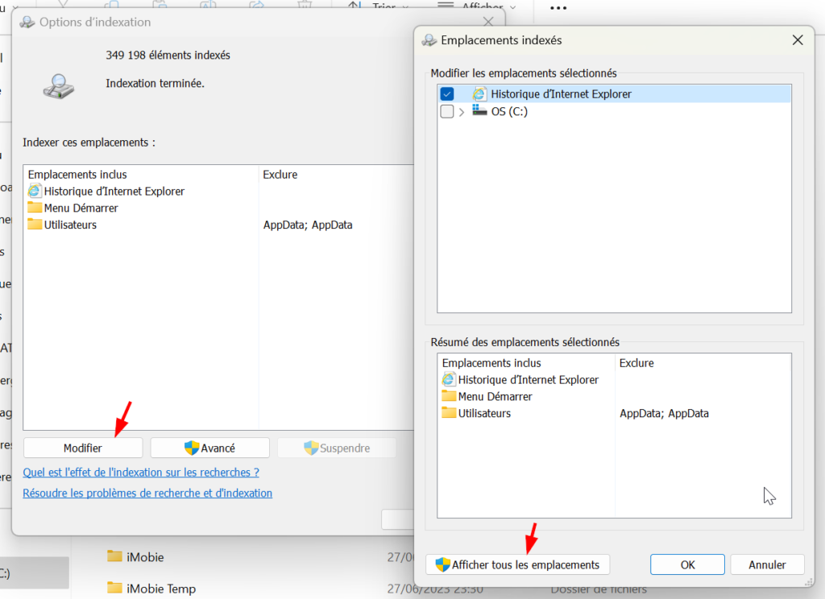The height and width of the screenshot is (599, 825).
Task: Check the Historique d'Internet Explorer checkbox
Action: tap(446, 94)
